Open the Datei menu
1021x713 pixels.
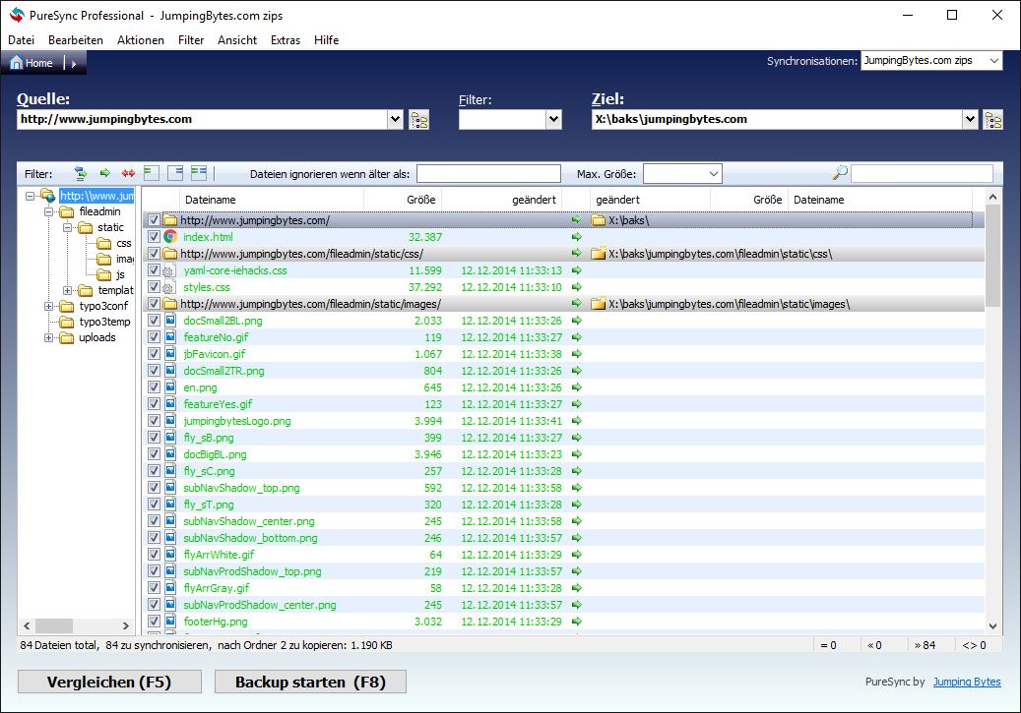pos(21,40)
